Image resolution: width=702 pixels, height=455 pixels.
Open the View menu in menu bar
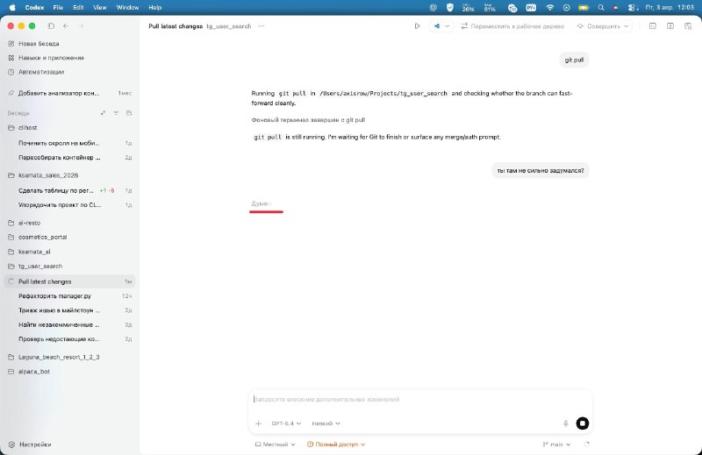[x=99, y=7]
